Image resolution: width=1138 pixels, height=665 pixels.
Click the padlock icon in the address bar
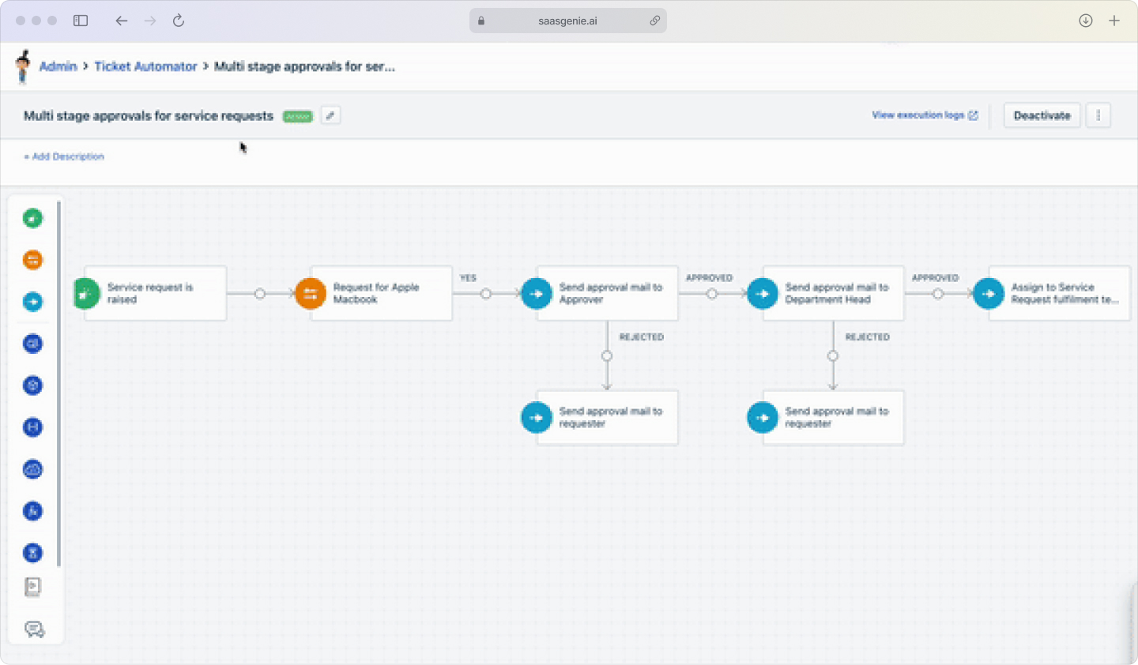tap(480, 21)
